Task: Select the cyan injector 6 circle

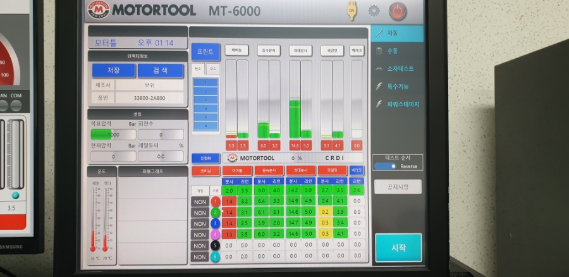Action: 216,257
